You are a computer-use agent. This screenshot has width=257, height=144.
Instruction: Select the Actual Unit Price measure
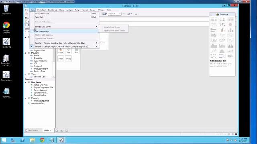pyautogui.click(x=41, y=85)
